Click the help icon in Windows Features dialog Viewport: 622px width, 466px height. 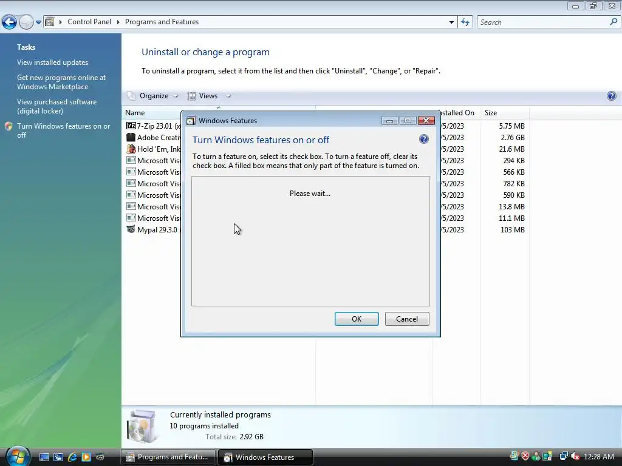click(423, 139)
